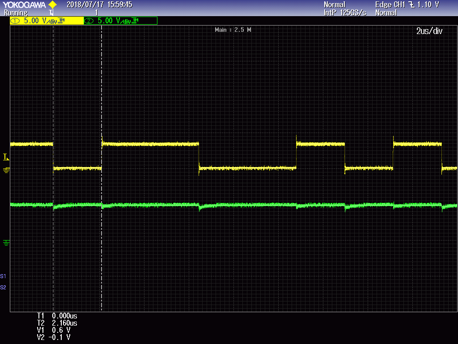Click the trigger position marker below the date

click(51, 13)
